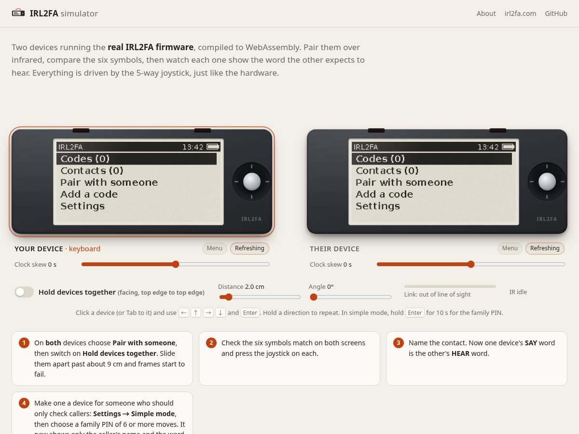
Task: Click battery icon on your device screen
Action: point(213,147)
